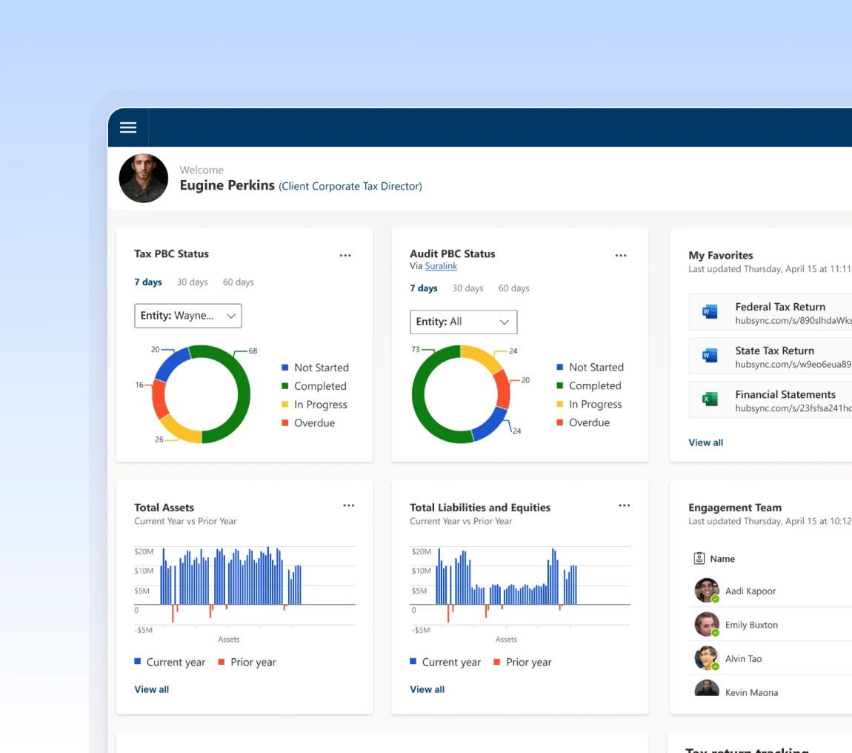Click Word icon for State Tax Return
852x753 pixels.
coord(710,356)
